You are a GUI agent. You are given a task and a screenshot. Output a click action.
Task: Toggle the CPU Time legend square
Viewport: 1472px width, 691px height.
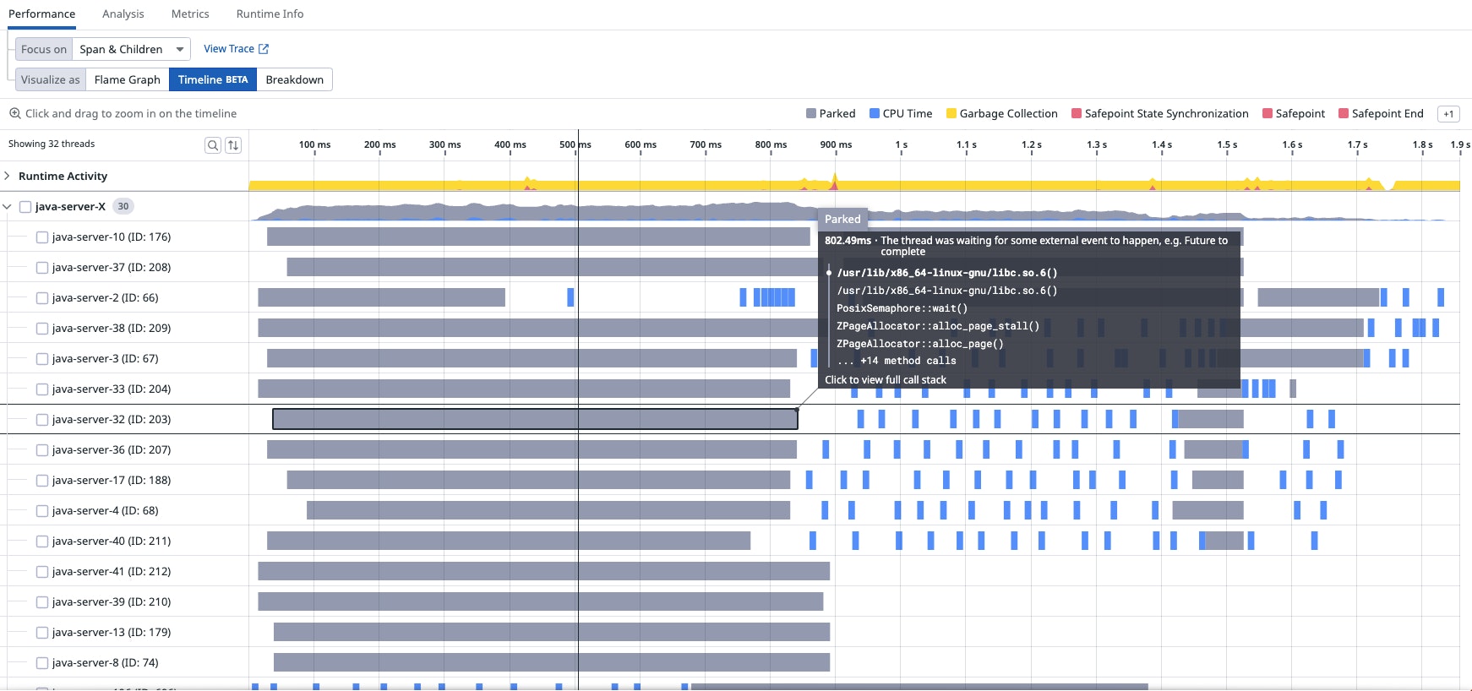pos(875,113)
